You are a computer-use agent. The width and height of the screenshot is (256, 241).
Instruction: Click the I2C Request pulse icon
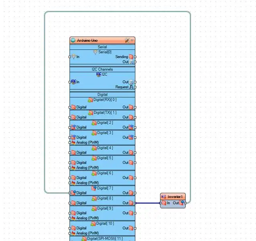tap(131, 87)
